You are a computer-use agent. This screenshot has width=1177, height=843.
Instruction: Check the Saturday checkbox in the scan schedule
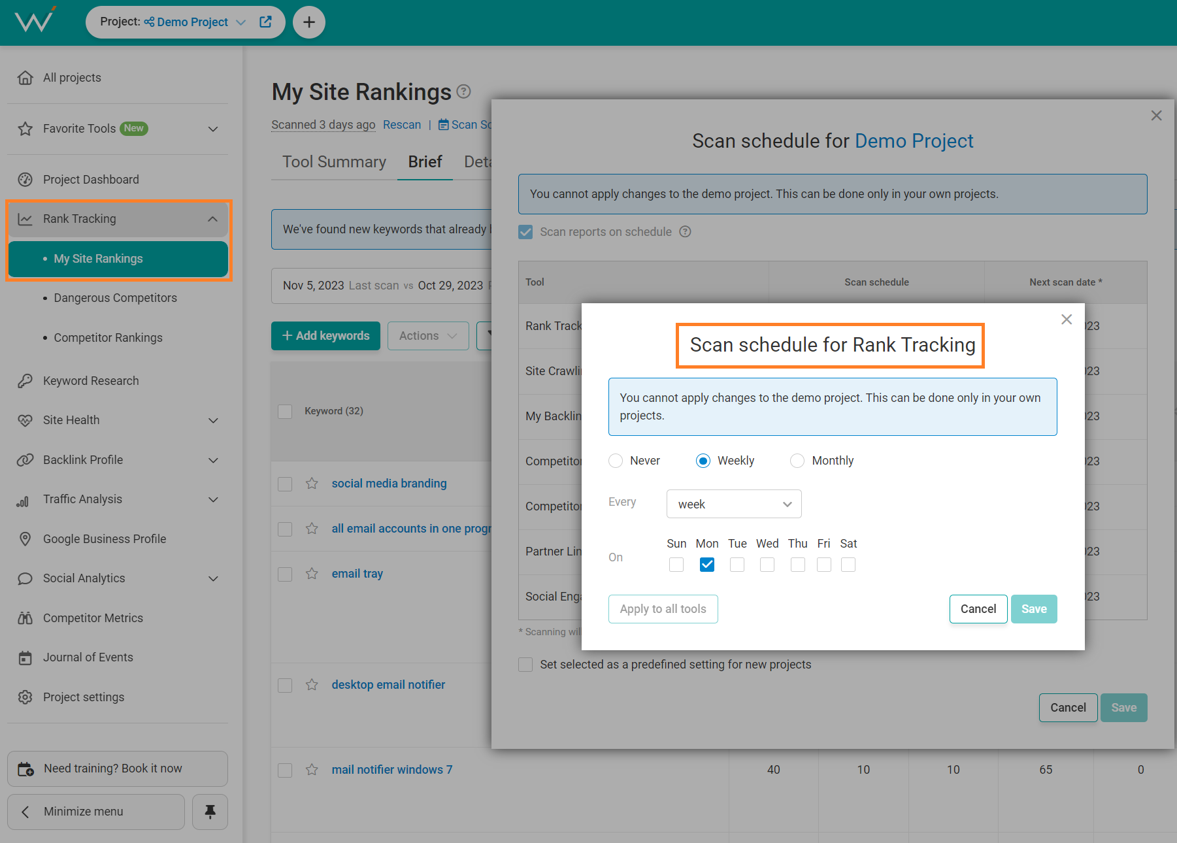click(x=848, y=564)
